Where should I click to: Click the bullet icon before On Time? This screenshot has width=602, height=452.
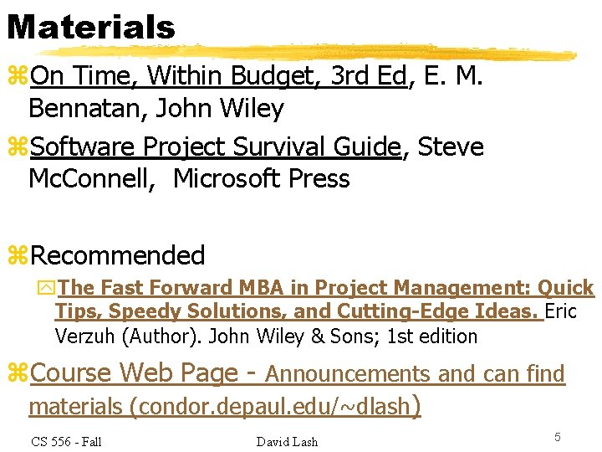18,75
